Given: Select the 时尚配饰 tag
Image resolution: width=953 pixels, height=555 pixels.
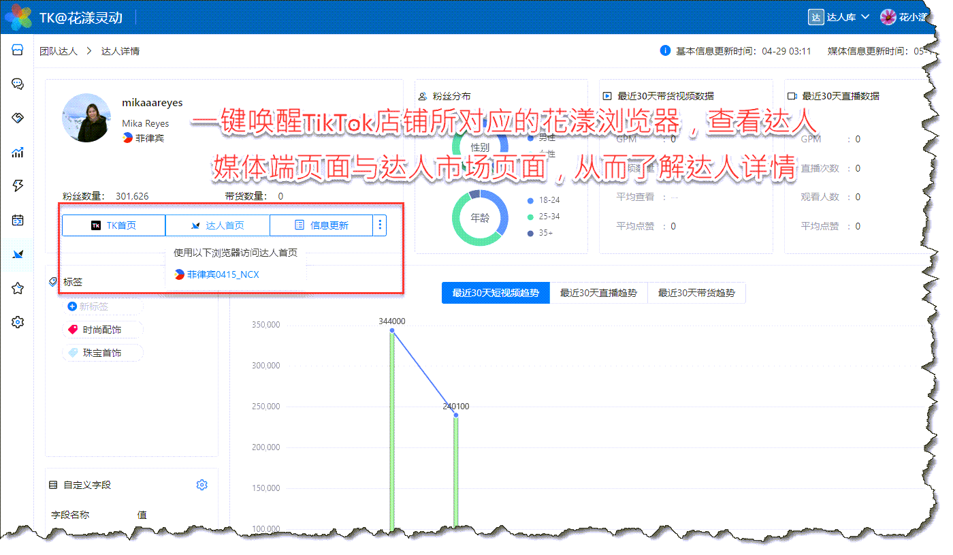Looking at the screenshot, I should click(102, 330).
